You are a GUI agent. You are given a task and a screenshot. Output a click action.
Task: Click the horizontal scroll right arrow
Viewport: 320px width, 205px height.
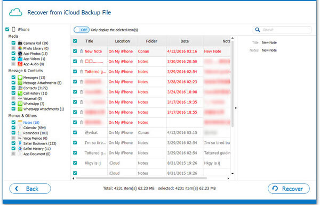pos(228,178)
